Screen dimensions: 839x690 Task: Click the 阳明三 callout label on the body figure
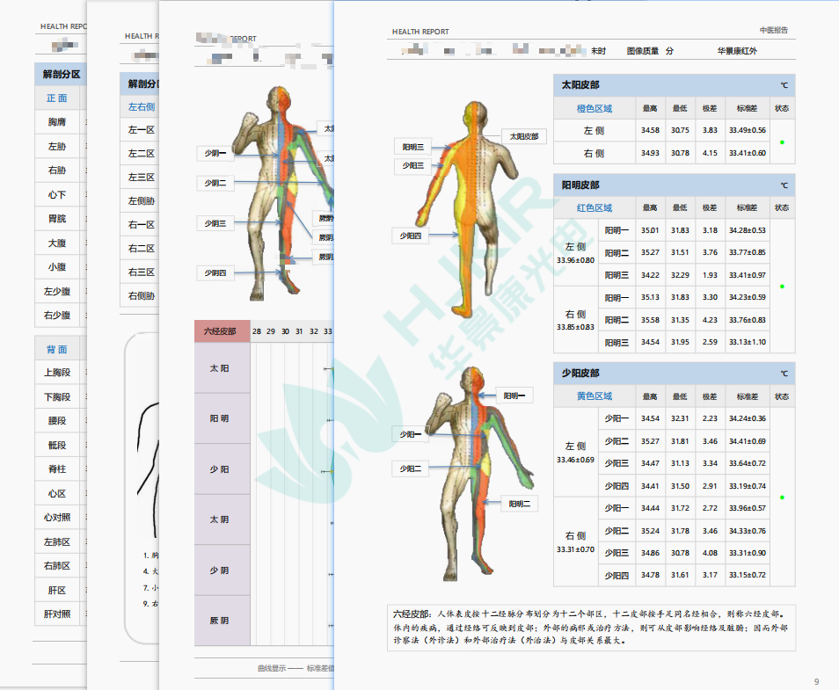tap(412, 147)
